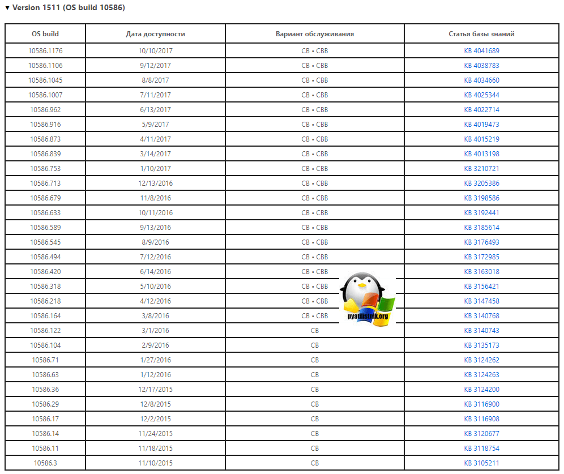Open knowledge base article KB 4025344
The height and width of the screenshot is (474, 564).
point(481,95)
